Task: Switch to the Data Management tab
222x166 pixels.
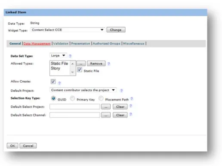Action: [37, 44]
